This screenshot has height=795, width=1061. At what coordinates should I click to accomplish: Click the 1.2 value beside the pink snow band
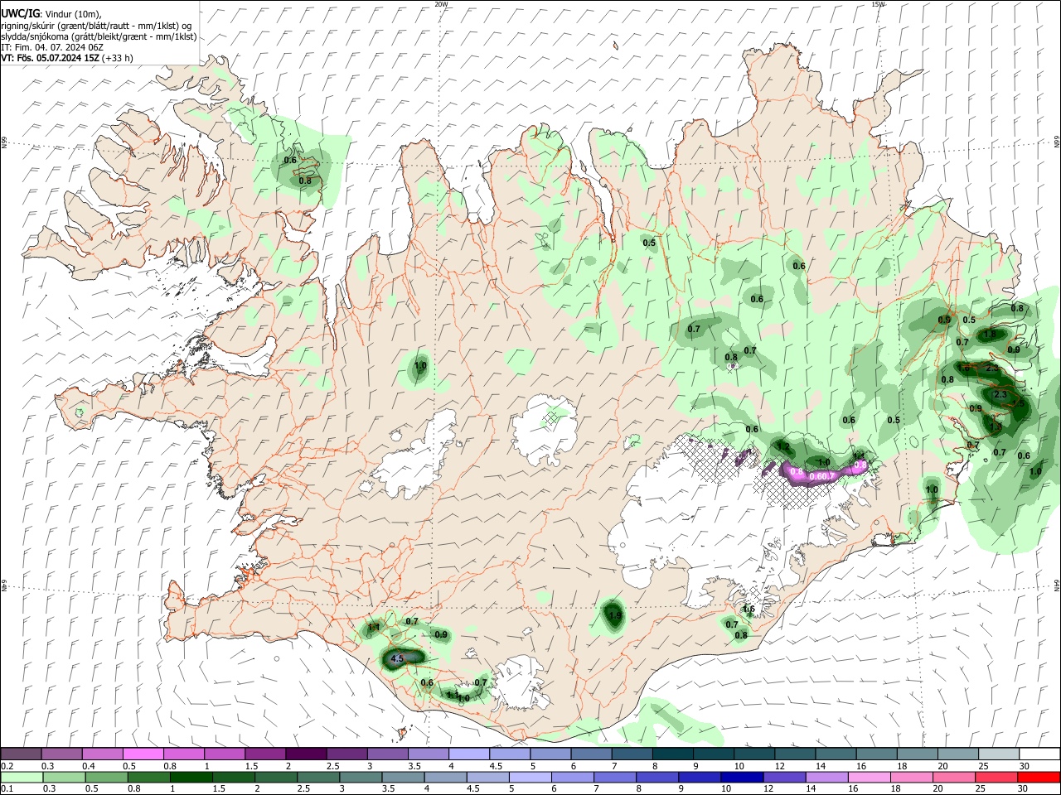click(x=782, y=446)
